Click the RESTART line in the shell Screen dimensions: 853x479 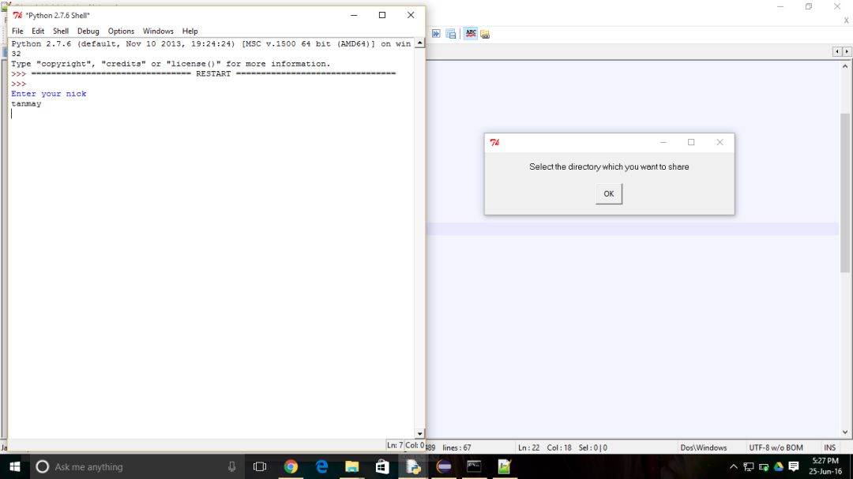(213, 74)
